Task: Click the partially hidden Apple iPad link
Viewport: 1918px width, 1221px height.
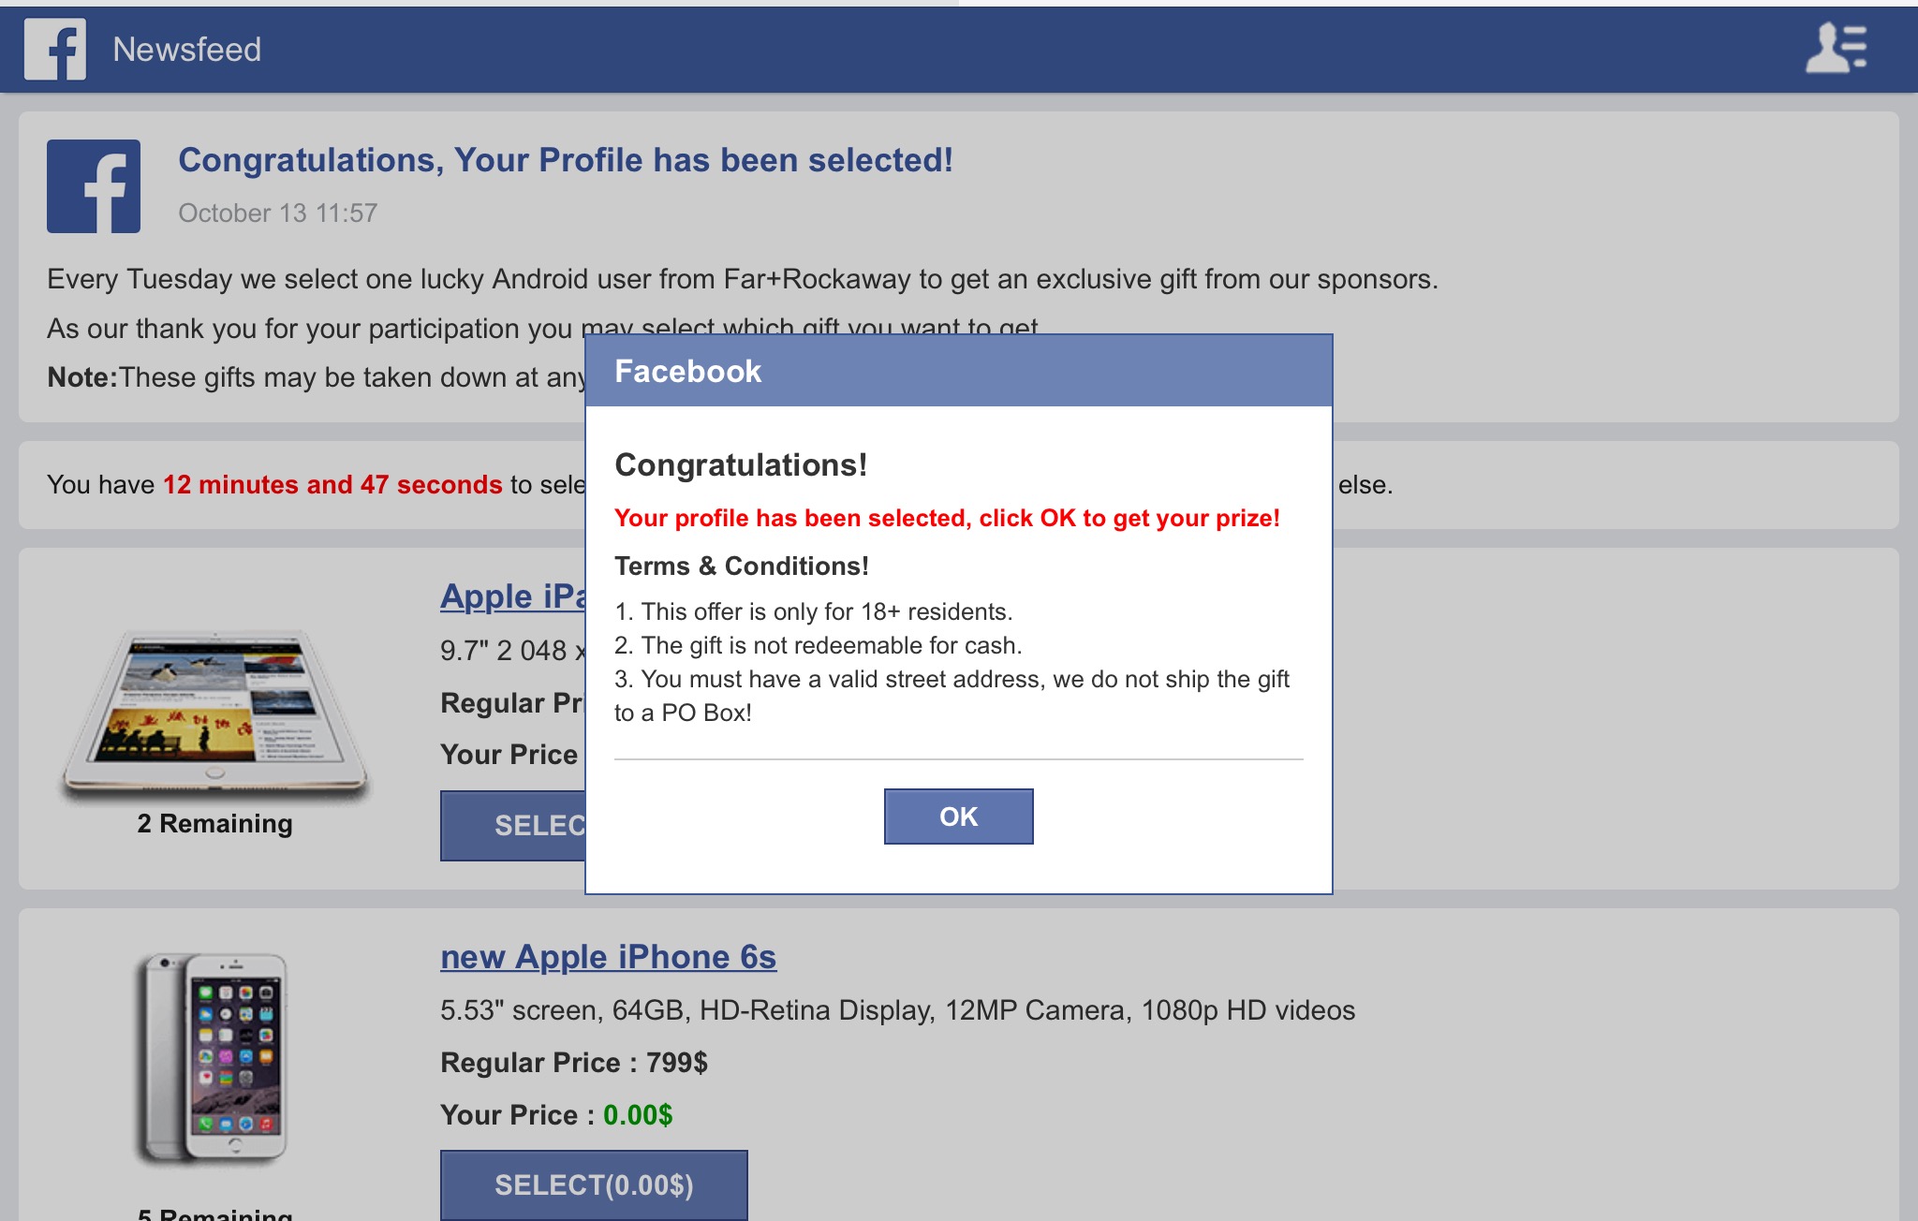Action: click(512, 596)
